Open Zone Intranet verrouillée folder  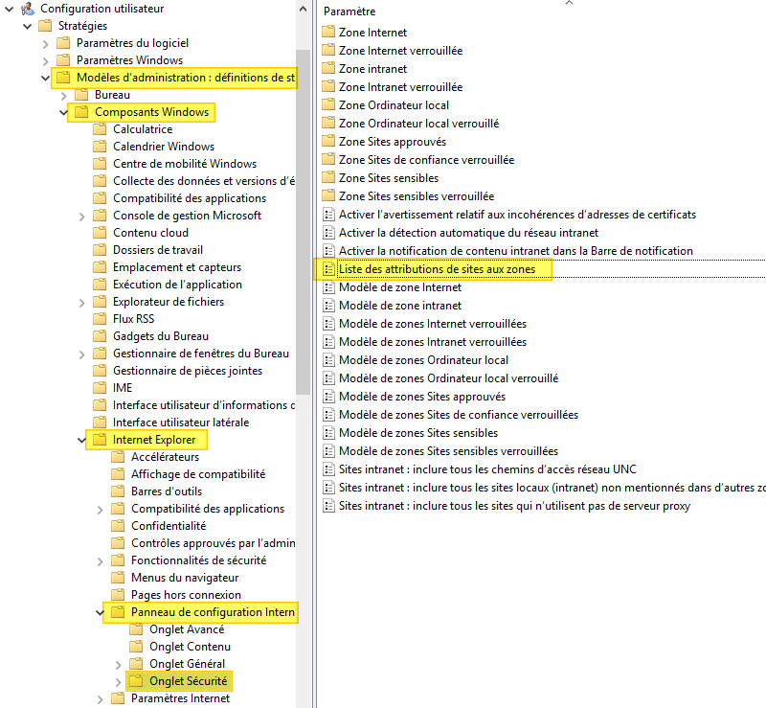tap(400, 86)
